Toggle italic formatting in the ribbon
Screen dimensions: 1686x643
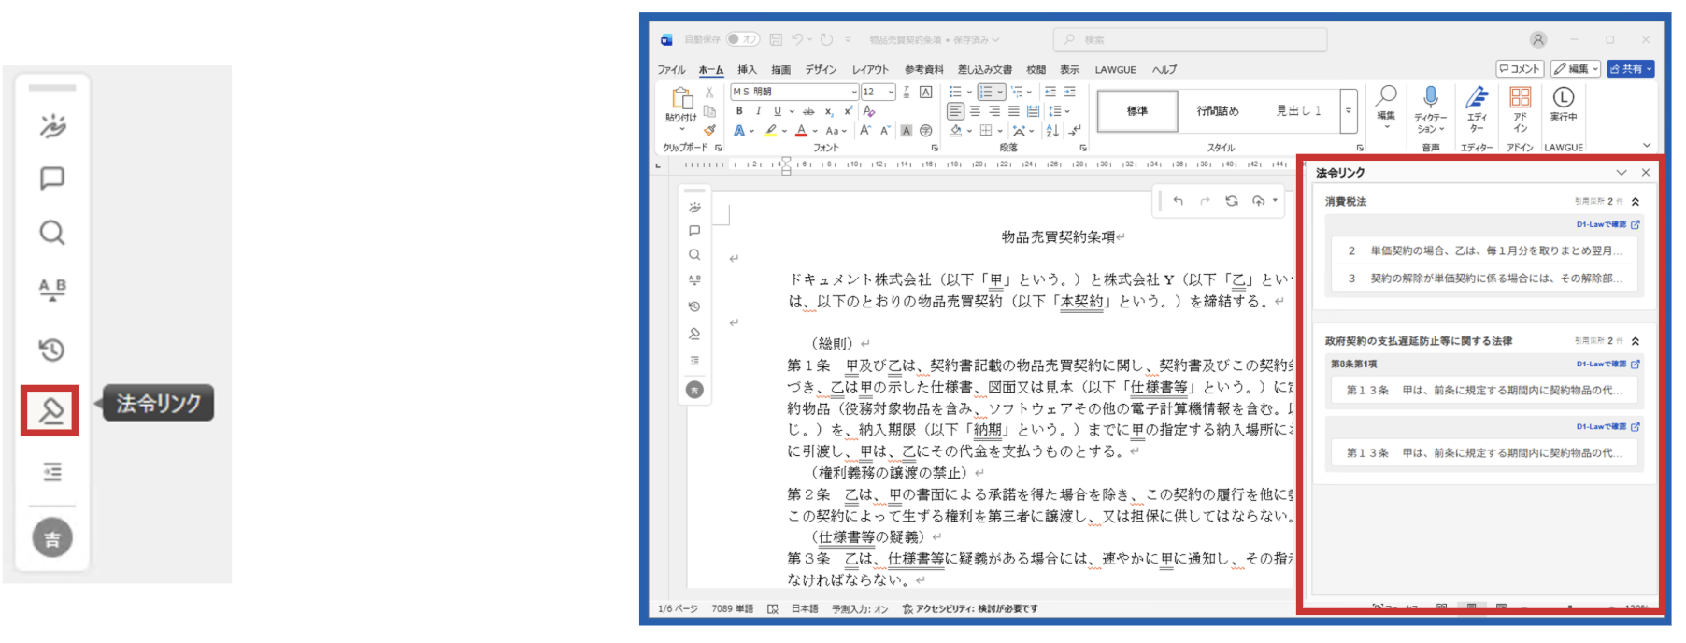[x=758, y=111]
